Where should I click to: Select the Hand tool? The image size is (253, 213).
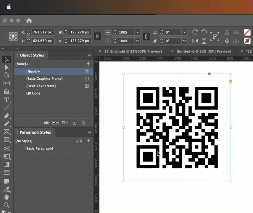point(7,197)
